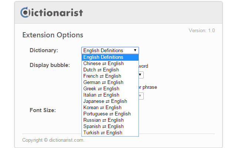Choose Chinese ⇄ English dictionary

click(103, 64)
